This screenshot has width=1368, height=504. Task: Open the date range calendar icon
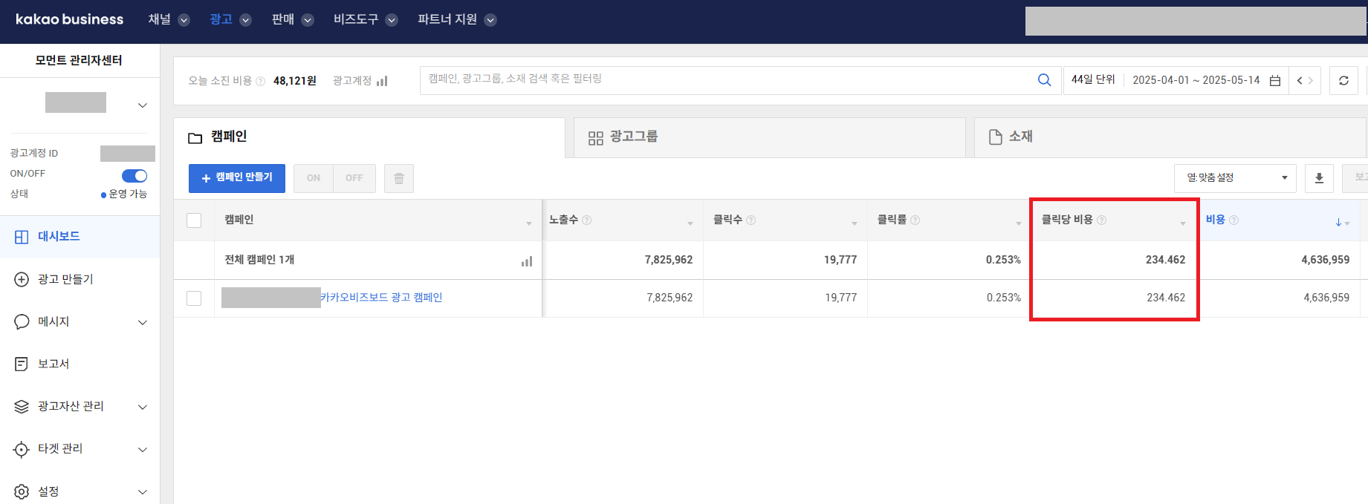tap(1275, 81)
